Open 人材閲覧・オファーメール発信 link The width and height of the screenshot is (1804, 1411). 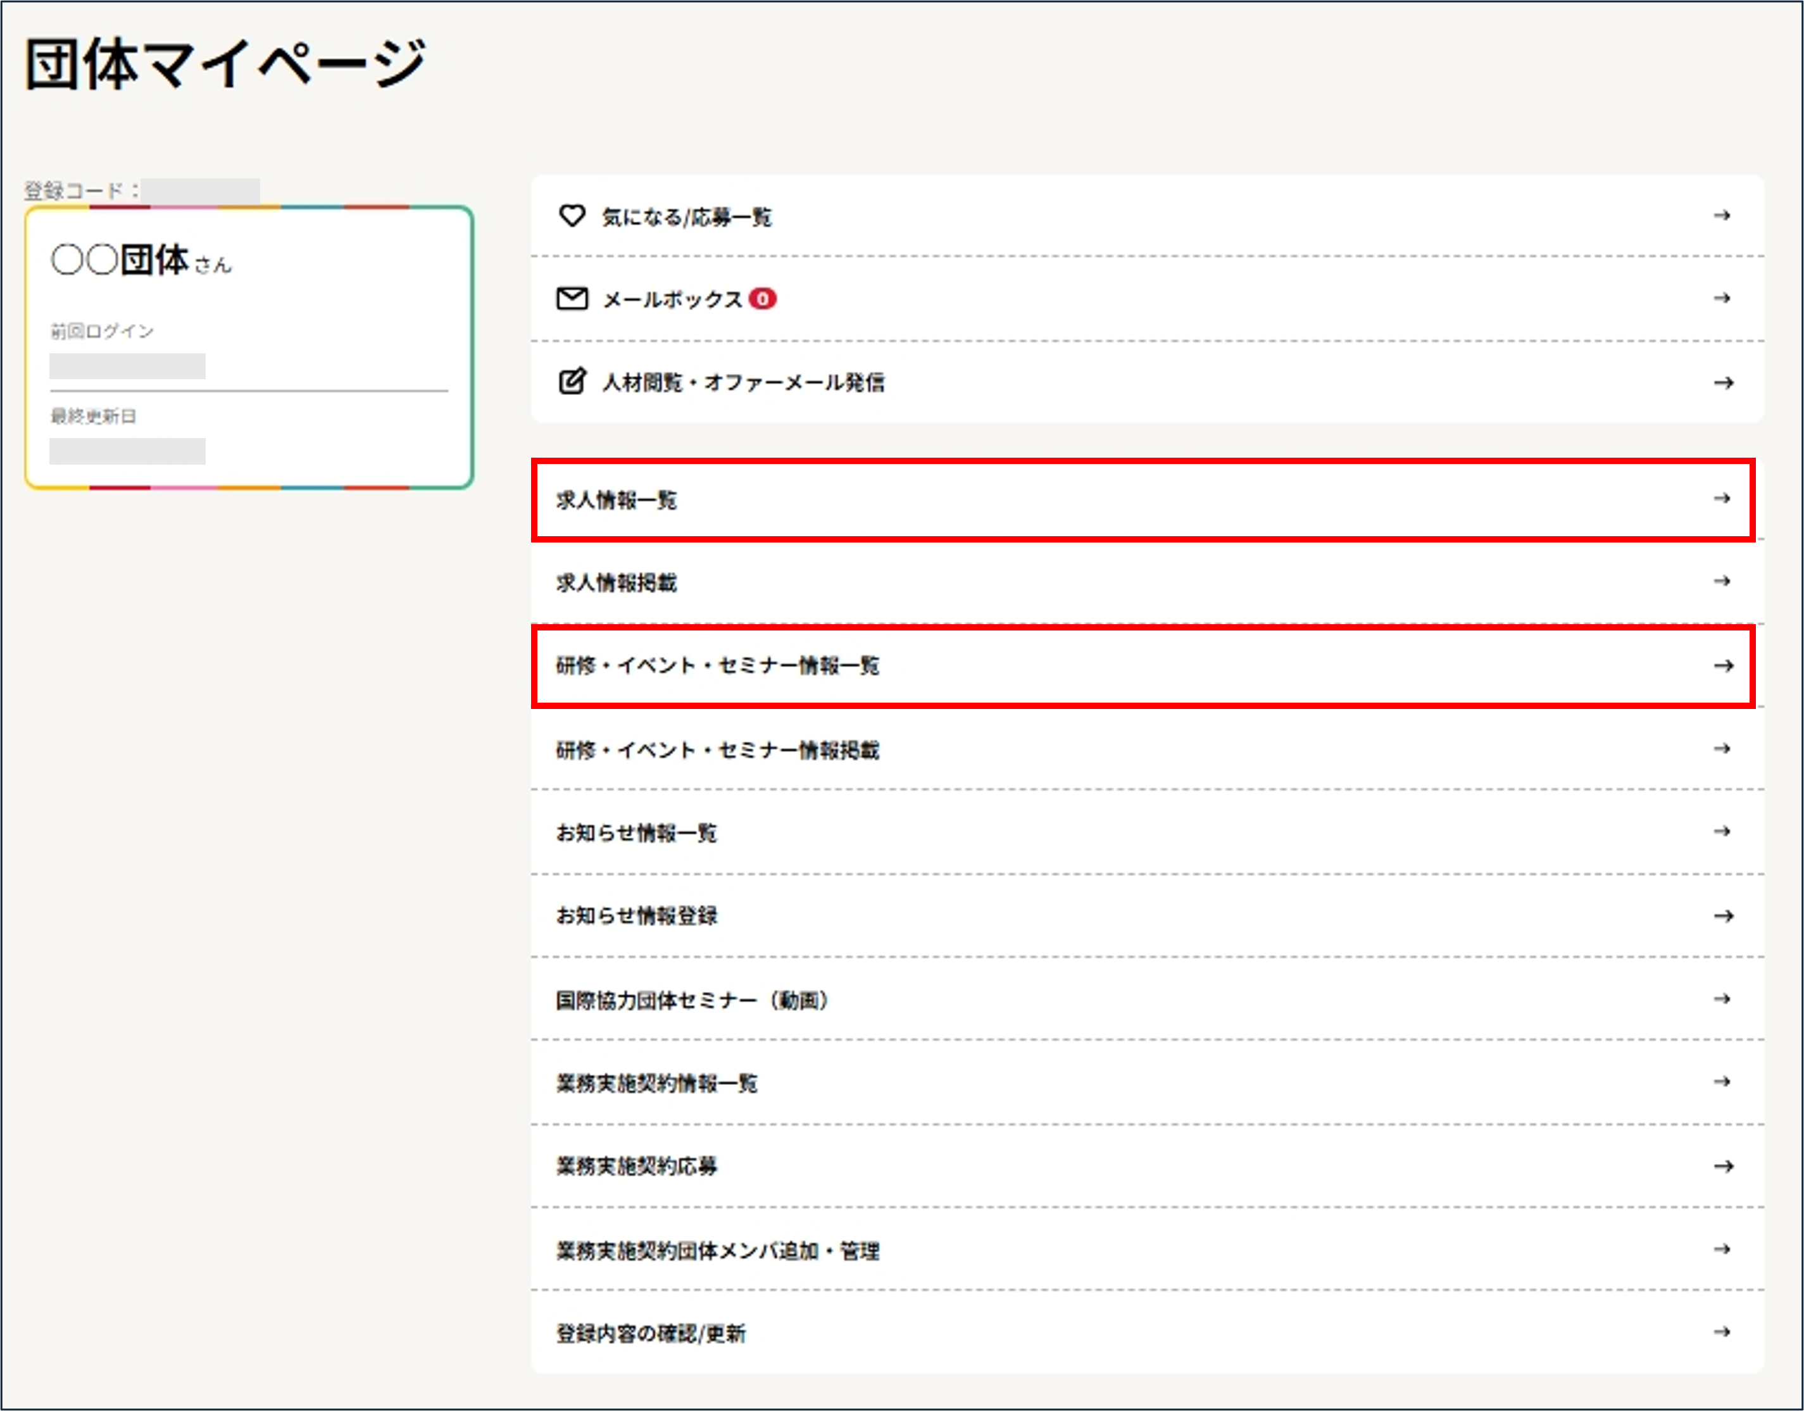pyautogui.click(x=743, y=382)
